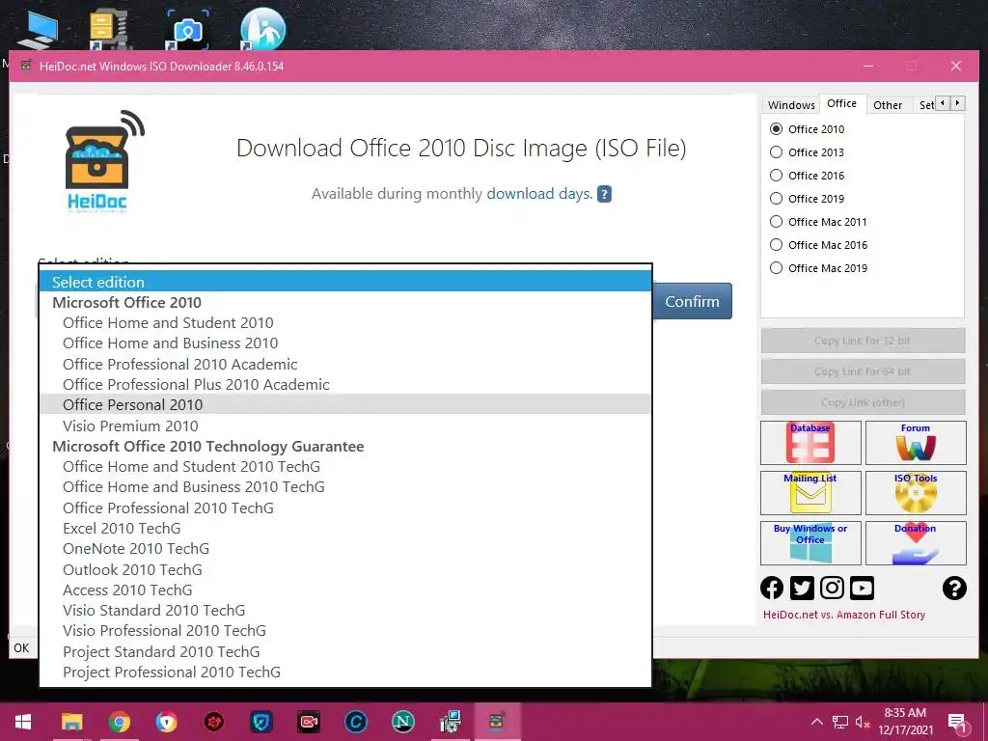Open the This PC desktop icon

point(38,29)
